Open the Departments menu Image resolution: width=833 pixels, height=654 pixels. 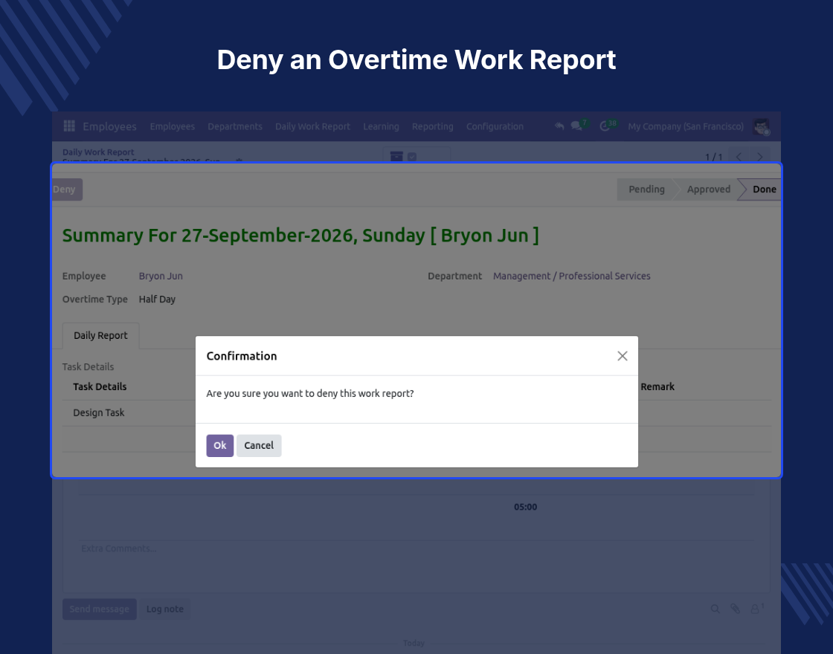tap(235, 126)
